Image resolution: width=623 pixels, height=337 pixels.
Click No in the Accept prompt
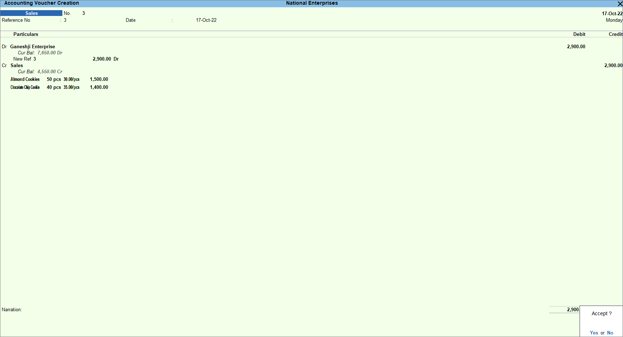tap(610, 333)
